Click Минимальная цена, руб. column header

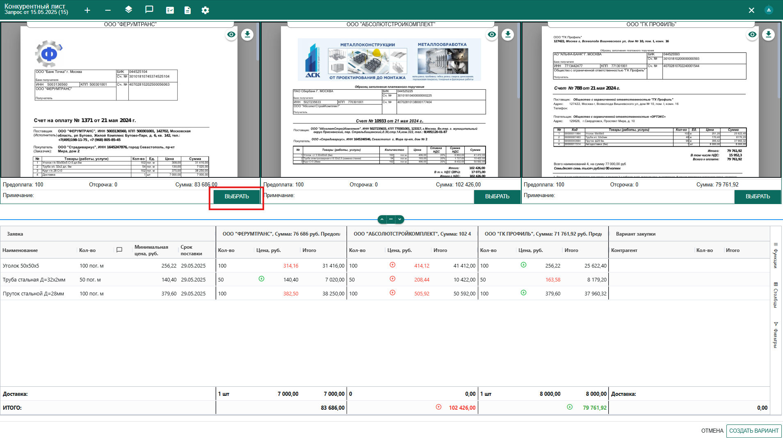[x=151, y=250]
